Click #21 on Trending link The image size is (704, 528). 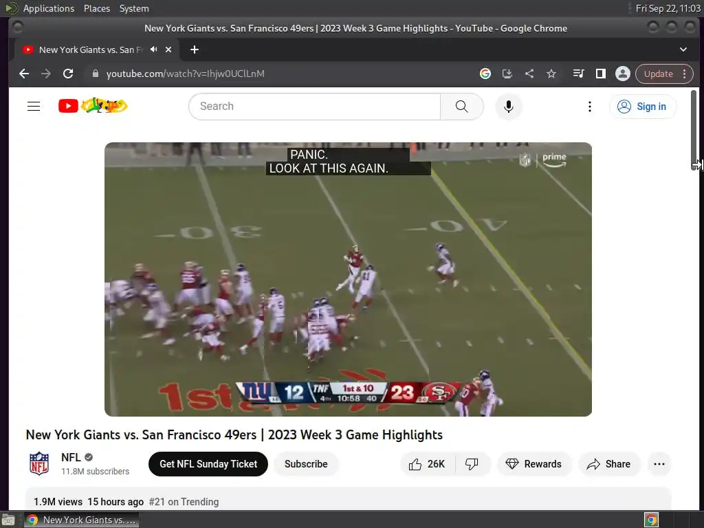pos(184,501)
